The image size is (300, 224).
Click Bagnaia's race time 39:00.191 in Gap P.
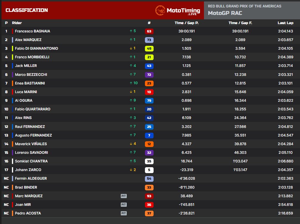[x=187, y=31]
